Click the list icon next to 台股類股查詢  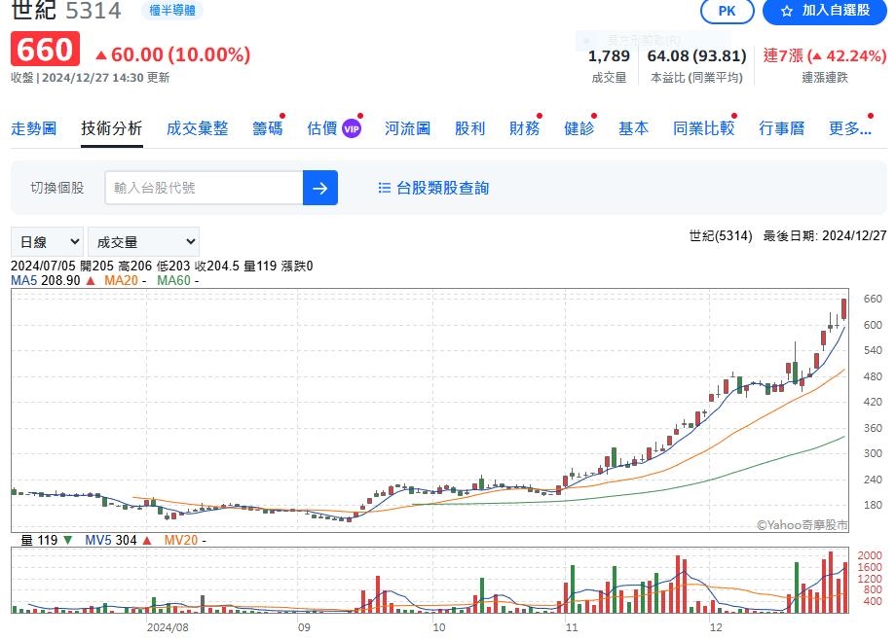(384, 188)
